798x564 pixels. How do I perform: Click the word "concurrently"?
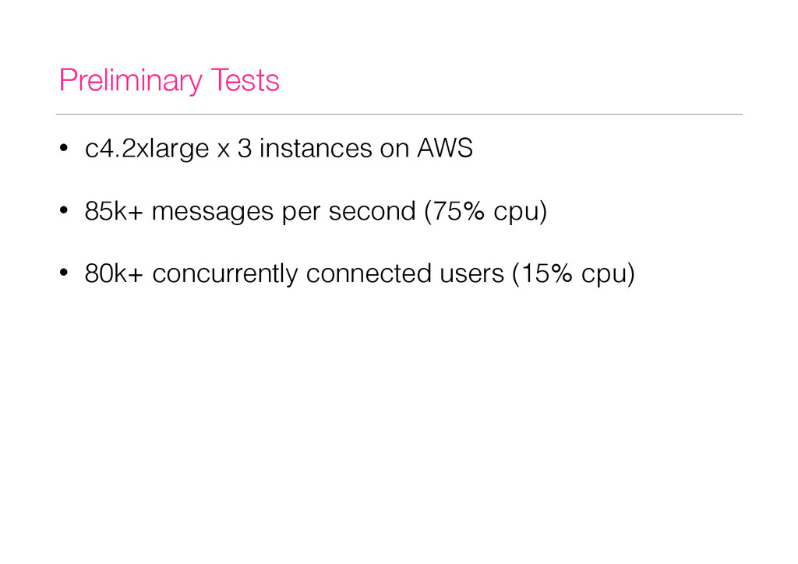click(225, 275)
